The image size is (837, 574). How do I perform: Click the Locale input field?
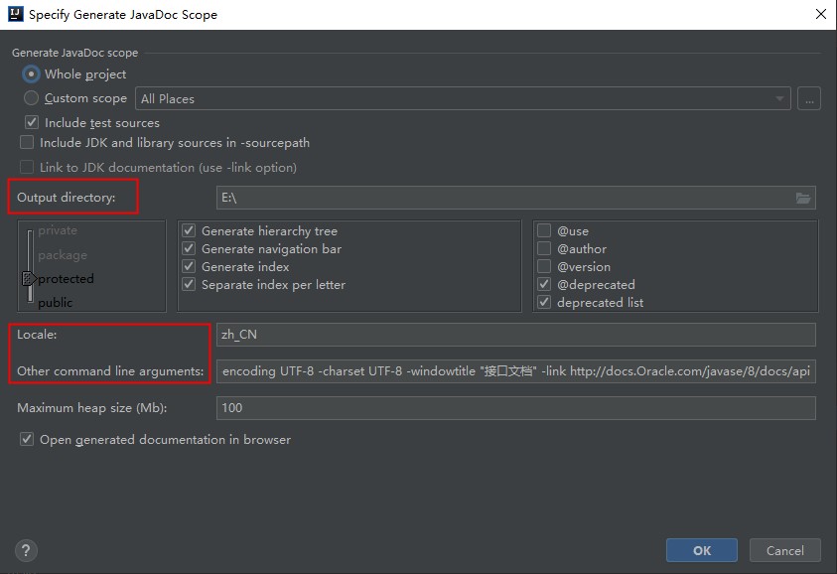click(515, 335)
